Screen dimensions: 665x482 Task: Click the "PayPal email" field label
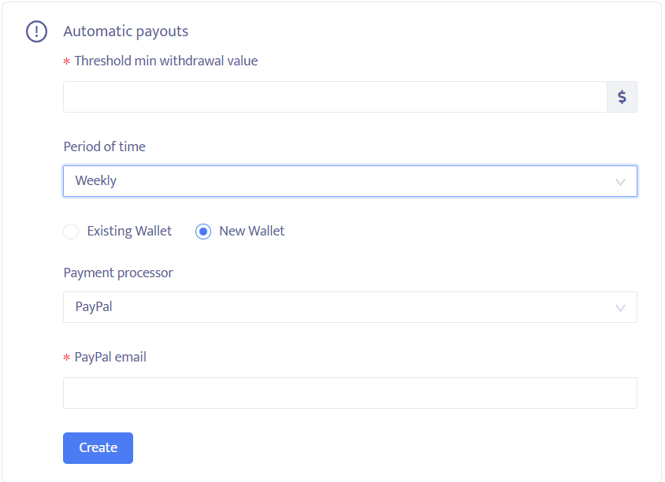pyautogui.click(x=110, y=357)
